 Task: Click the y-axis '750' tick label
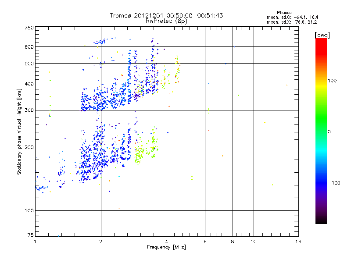[x=29, y=28]
